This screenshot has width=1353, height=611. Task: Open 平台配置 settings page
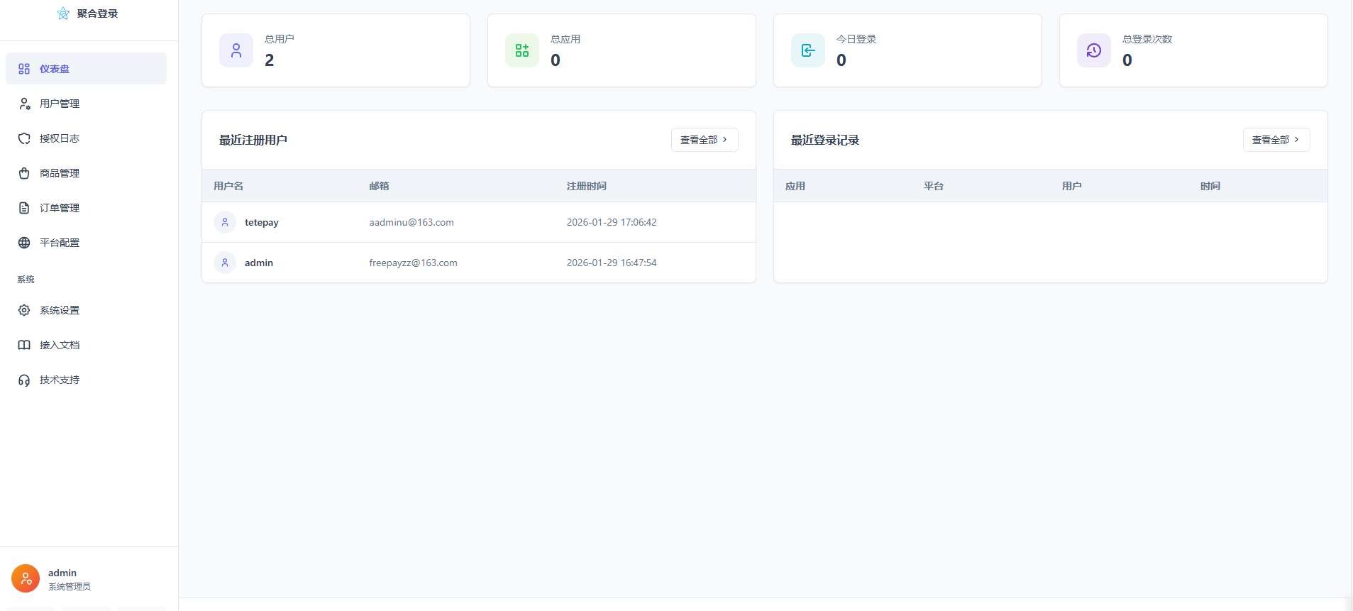(x=86, y=243)
